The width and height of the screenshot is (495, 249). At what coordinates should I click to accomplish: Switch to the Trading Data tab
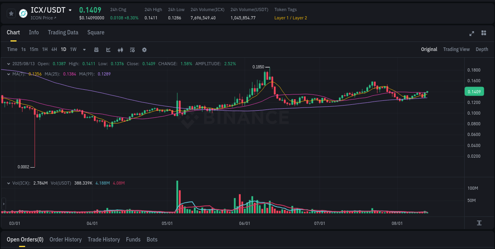(63, 32)
